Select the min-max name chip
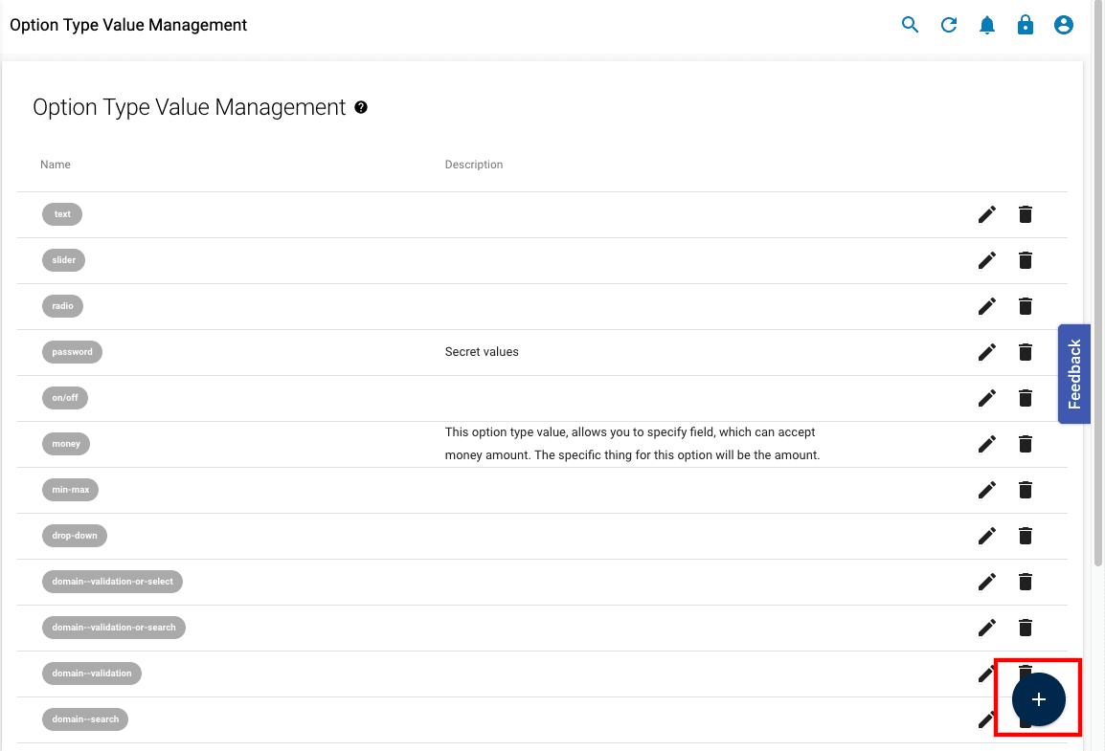This screenshot has height=751, width=1105. pos(70,490)
